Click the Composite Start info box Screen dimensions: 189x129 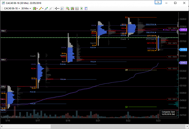(168, 113)
